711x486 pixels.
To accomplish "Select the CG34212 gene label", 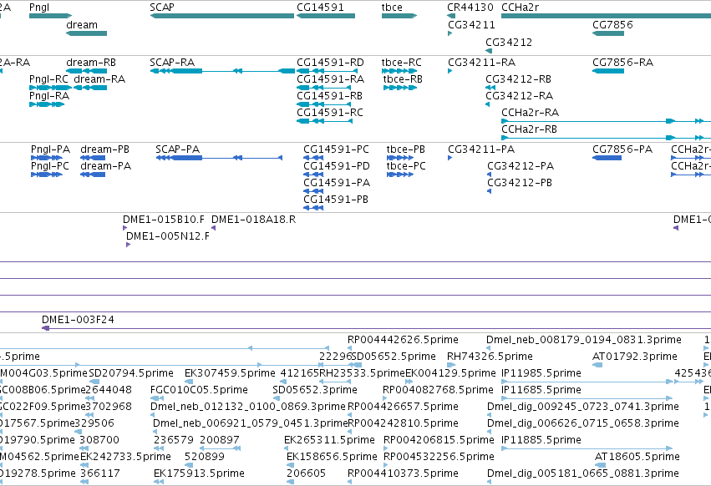I will point(509,42).
